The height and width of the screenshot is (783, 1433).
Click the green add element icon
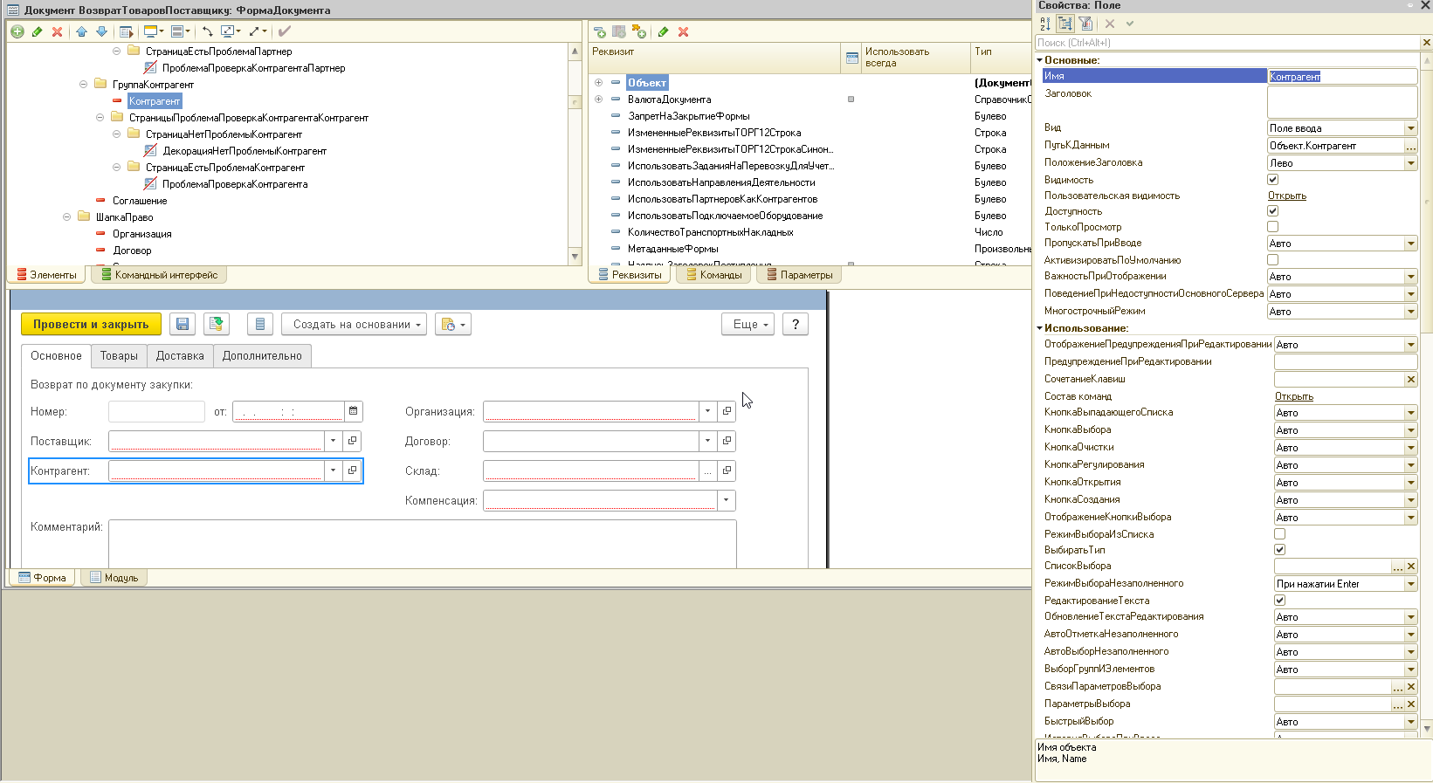17,31
